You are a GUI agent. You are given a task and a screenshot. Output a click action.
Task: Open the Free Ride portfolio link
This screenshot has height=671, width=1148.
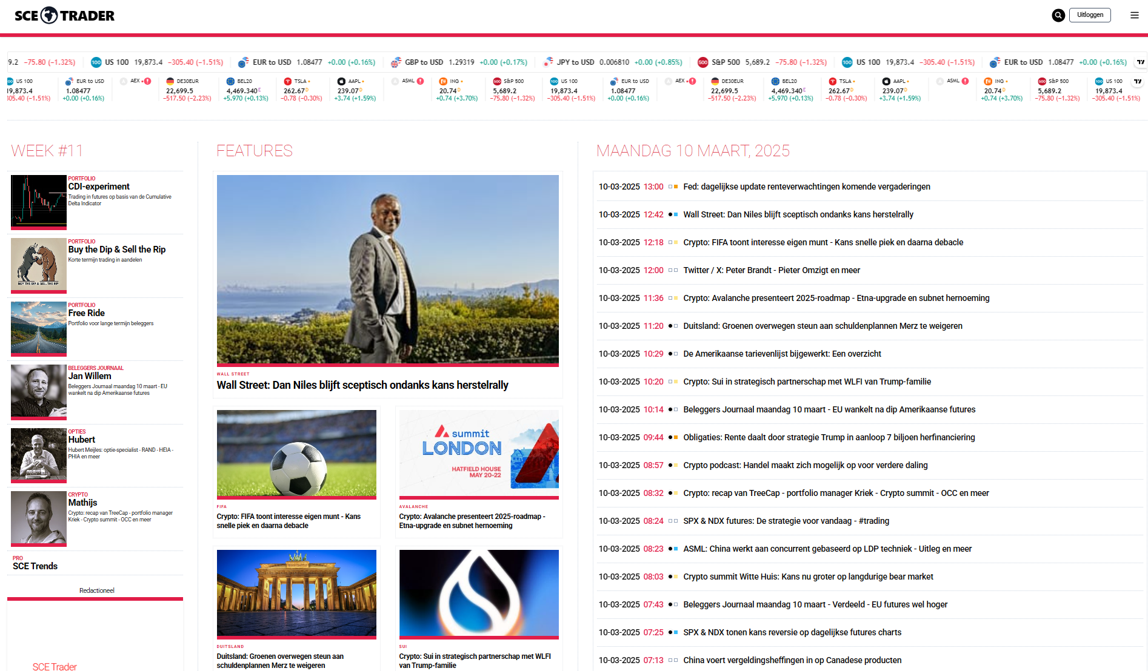coord(87,313)
